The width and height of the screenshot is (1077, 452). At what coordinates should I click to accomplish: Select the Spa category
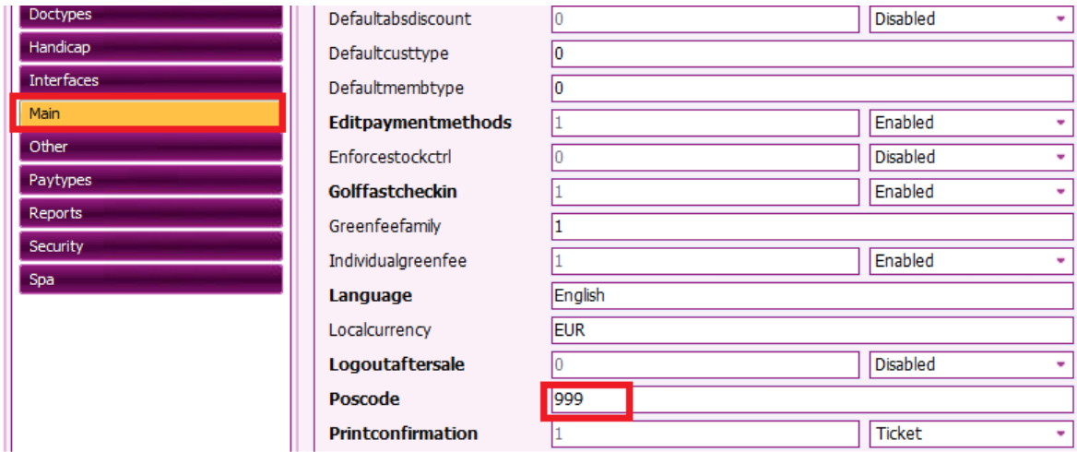[151, 280]
